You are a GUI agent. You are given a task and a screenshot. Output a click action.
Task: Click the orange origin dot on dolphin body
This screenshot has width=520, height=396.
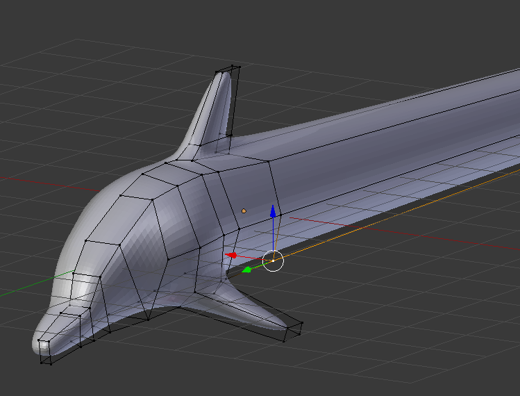pos(244,211)
